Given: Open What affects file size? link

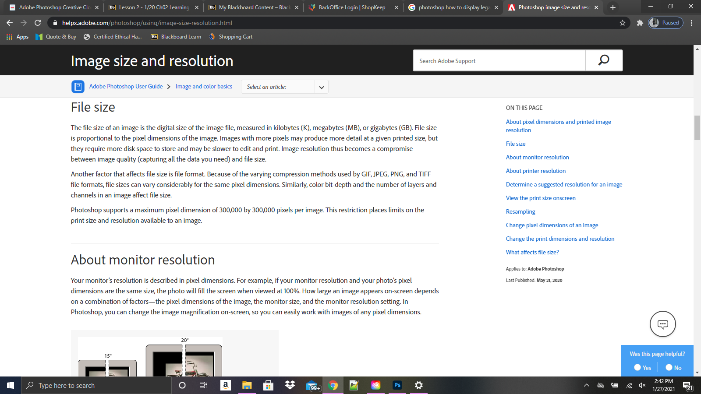Looking at the screenshot, I should point(532,252).
